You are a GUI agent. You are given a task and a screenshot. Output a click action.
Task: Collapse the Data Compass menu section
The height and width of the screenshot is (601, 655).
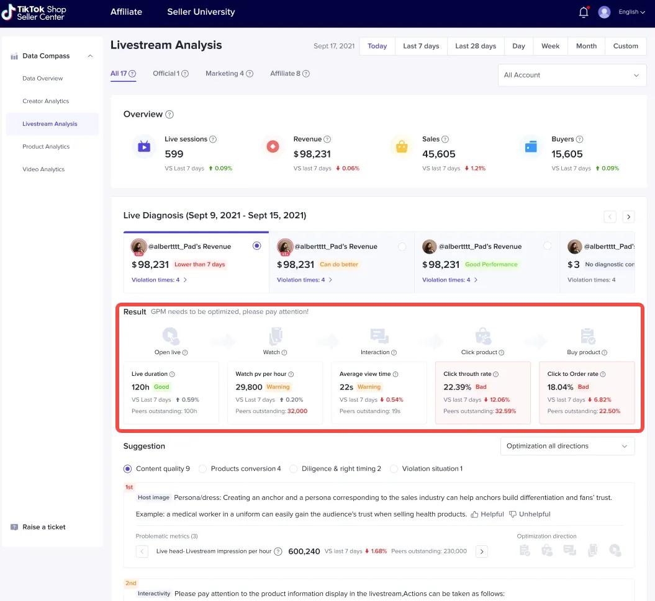coord(90,56)
